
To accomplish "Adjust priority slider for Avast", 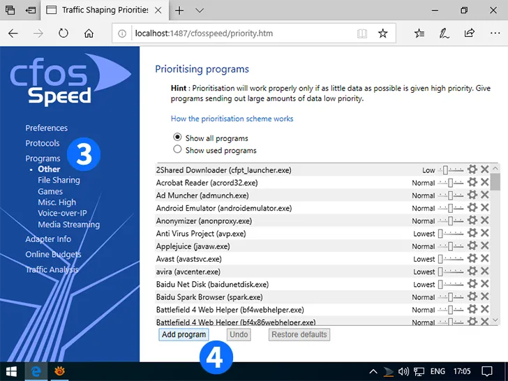I will tap(451, 258).
